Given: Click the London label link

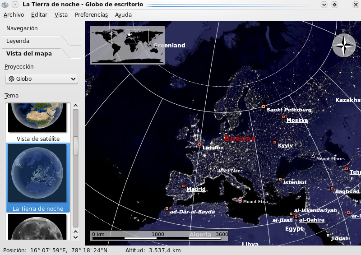Looking at the screenshot, I should pyautogui.click(x=213, y=148).
